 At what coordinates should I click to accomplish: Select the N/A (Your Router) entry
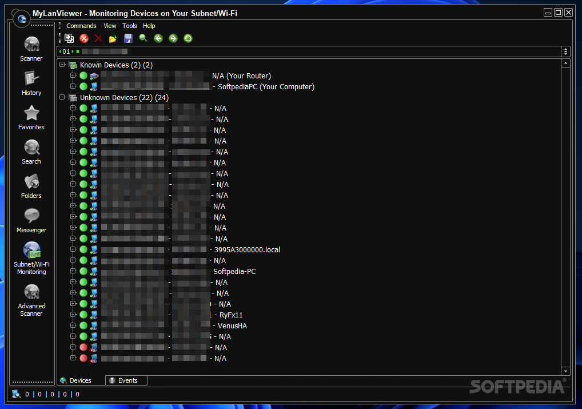pyautogui.click(x=242, y=76)
